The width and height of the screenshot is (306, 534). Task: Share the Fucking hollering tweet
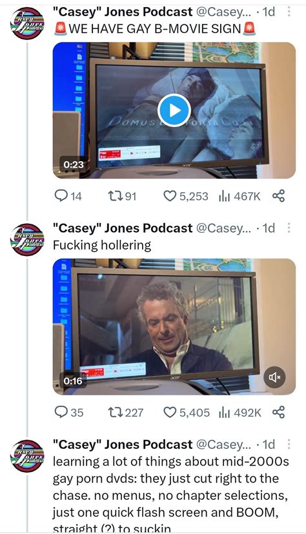(278, 412)
